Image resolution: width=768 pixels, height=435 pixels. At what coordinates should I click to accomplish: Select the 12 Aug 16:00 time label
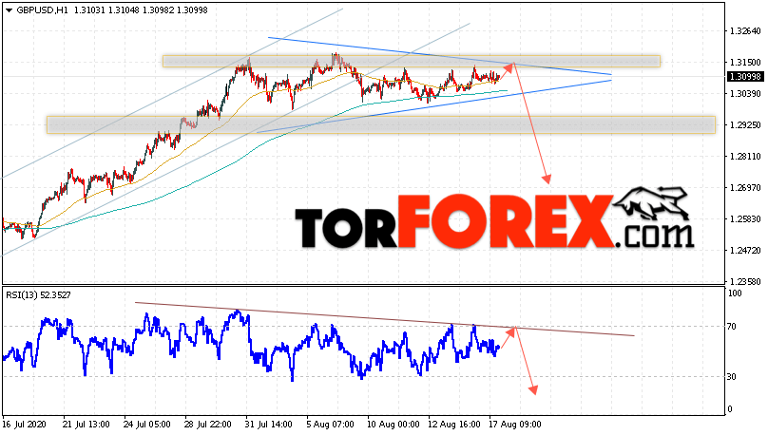pyautogui.click(x=454, y=425)
